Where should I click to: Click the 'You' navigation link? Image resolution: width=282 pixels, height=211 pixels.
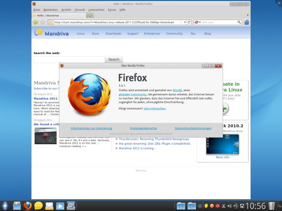pos(193,34)
